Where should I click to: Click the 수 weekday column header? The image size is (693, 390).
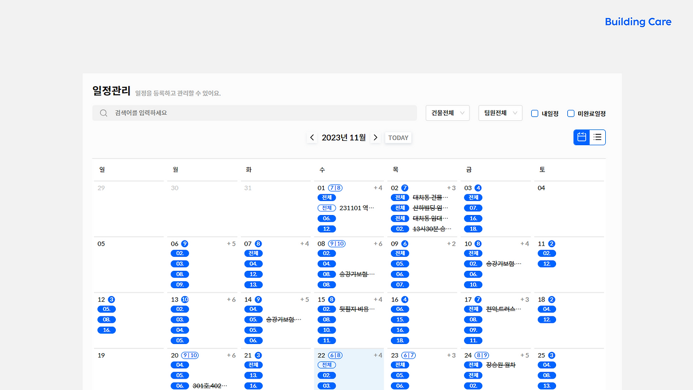click(322, 170)
